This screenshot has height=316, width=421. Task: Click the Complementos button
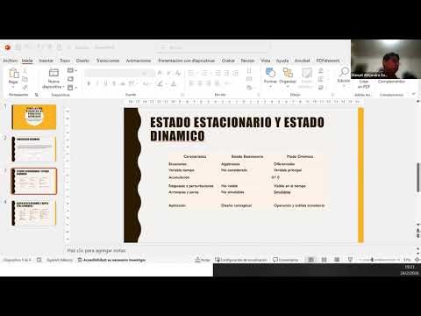(x=391, y=82)
